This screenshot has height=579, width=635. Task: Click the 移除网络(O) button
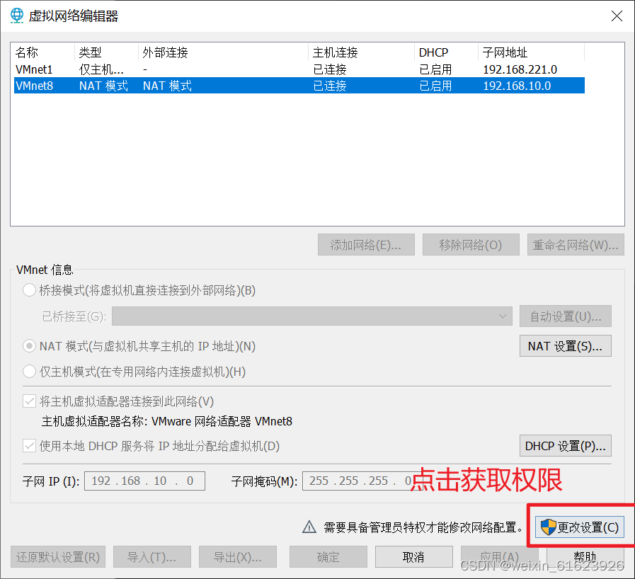coord(471,245)
